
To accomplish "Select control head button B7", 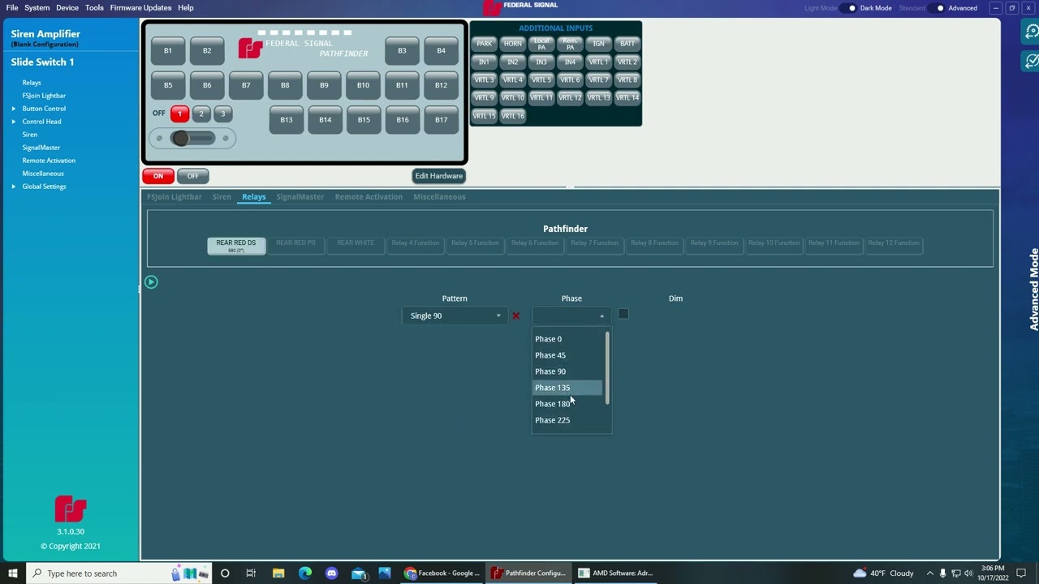I will [x=246, y=85].
